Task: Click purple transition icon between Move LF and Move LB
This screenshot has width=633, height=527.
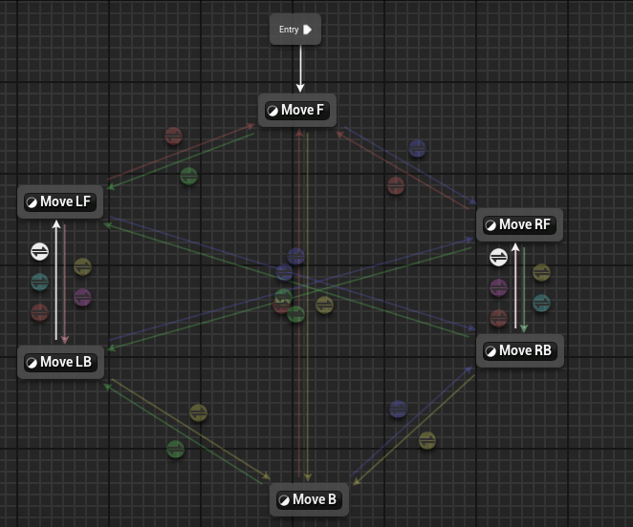Action: pyautogui.click(x=83, y=298)
